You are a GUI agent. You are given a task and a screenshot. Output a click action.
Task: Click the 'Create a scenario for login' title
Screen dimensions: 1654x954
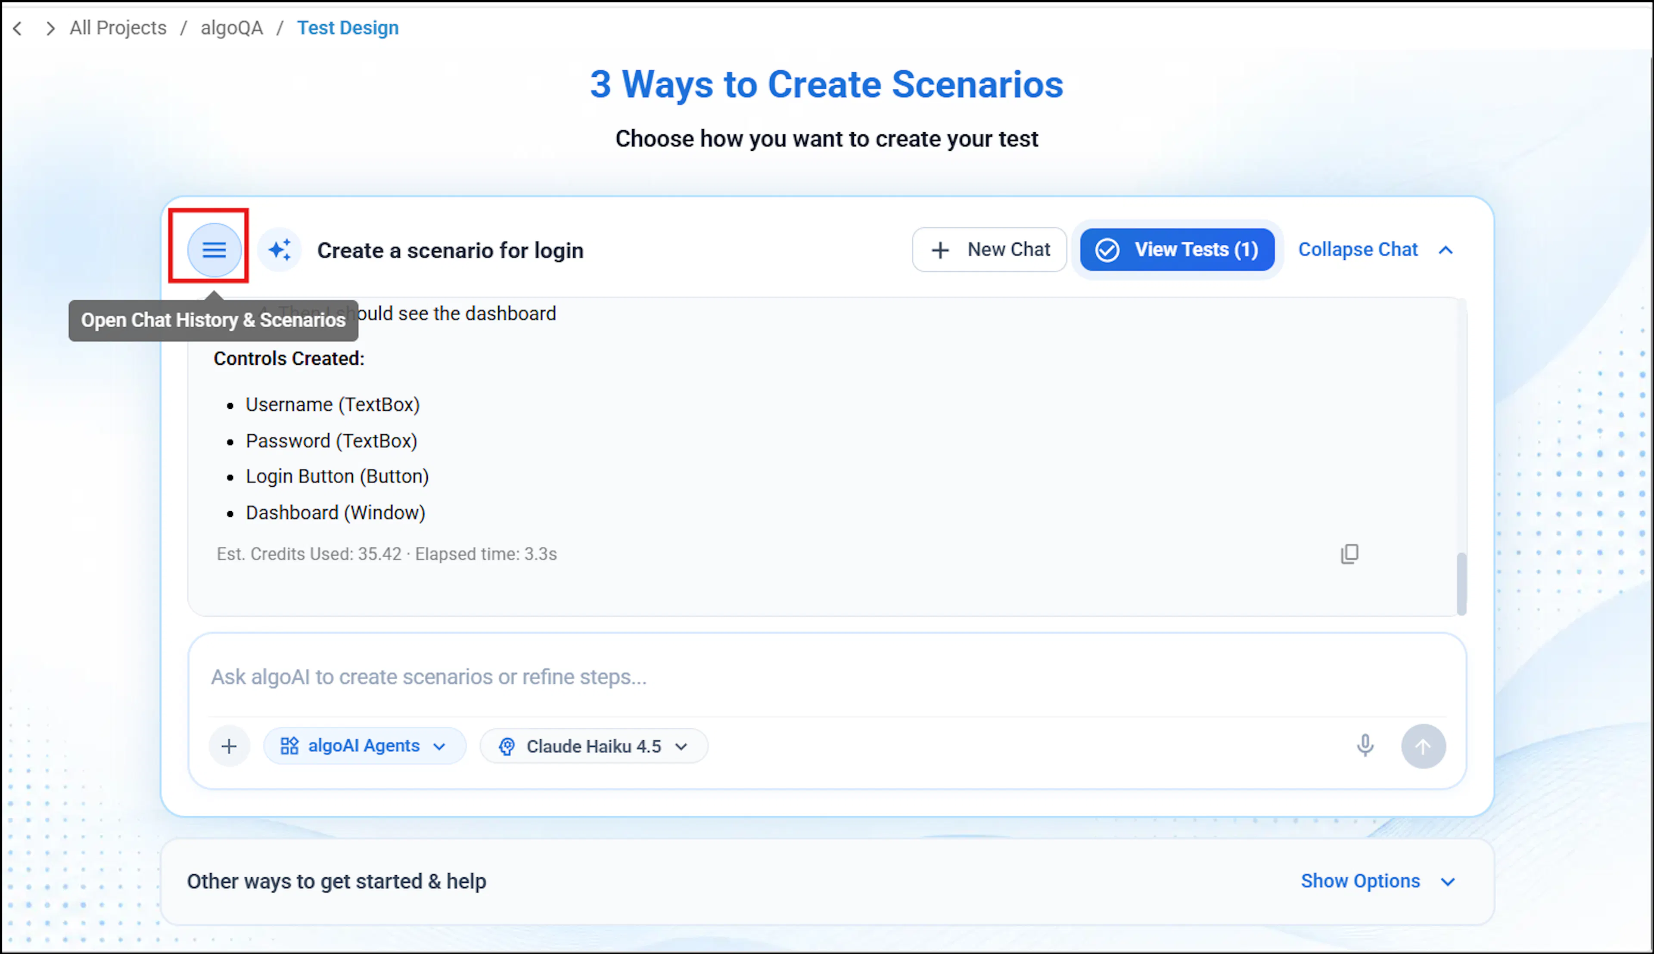[450, 250]
